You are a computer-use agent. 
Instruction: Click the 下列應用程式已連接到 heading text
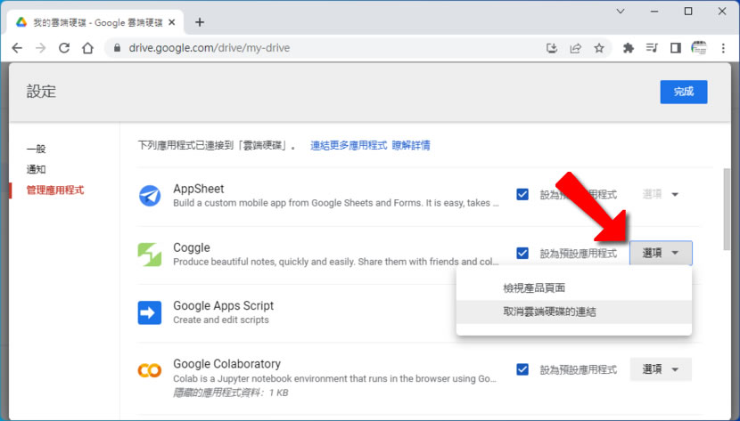pos(217,145)
